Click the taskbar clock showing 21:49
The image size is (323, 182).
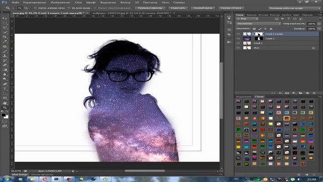tap(311, 179)
